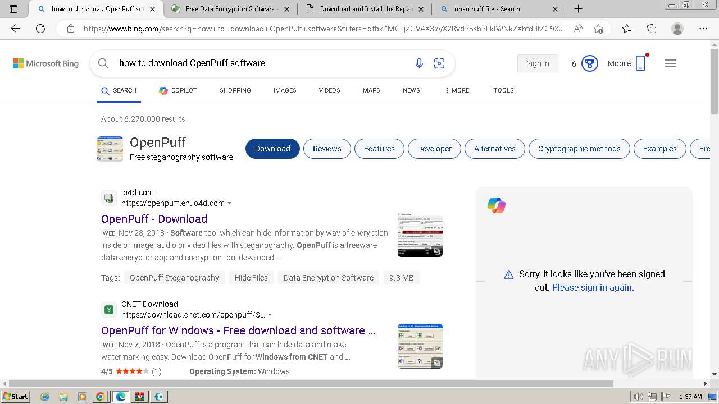719x404 pixels.
Task: Search using the visual search camera icon
Action: point(439,63)
